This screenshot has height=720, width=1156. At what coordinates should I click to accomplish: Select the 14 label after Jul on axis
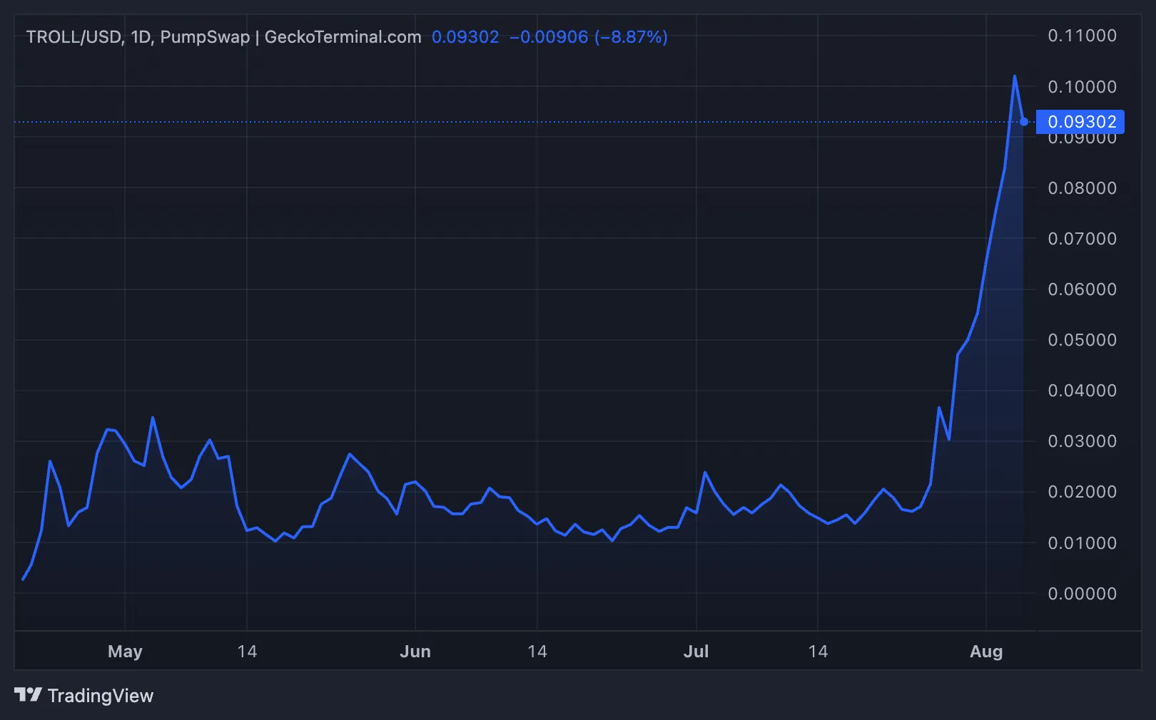pyautogui.click(x=818, y=651)
